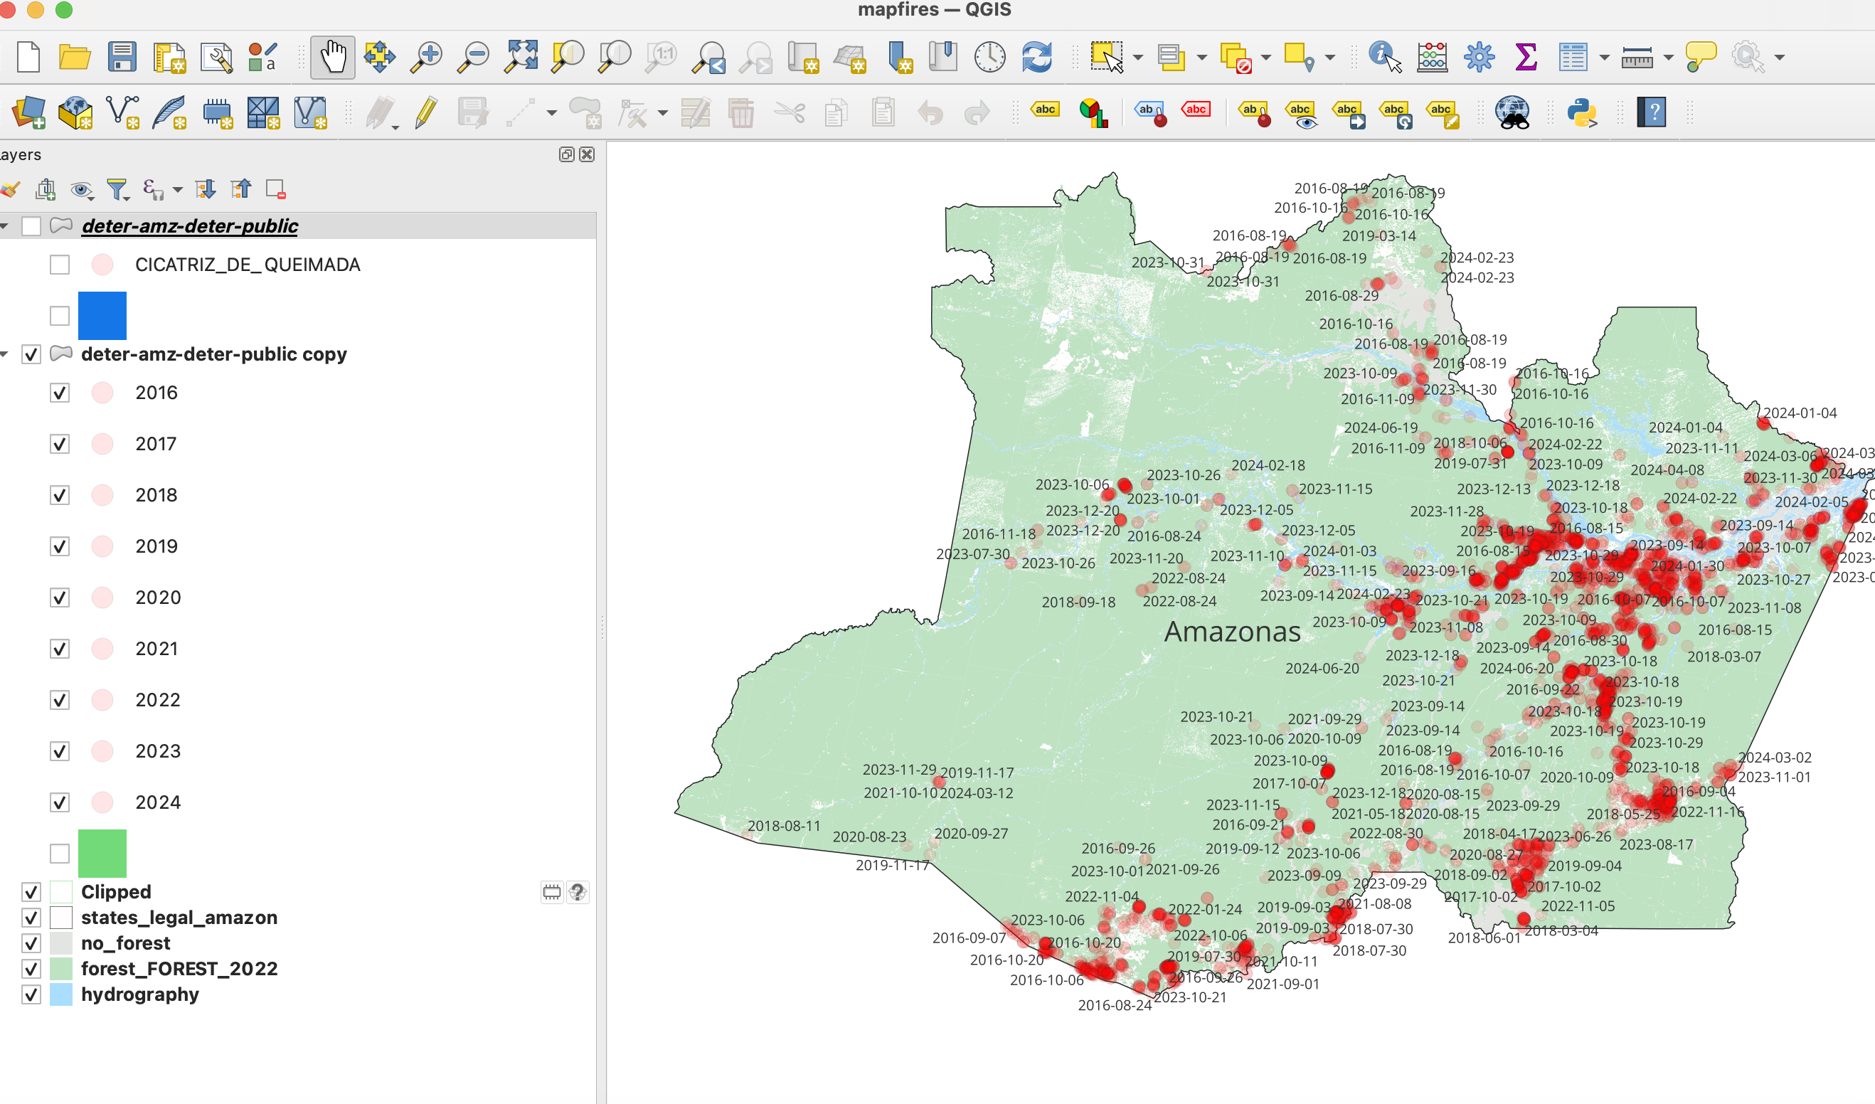
Task: Zoom to layer
Action: [x=615, y=58]
